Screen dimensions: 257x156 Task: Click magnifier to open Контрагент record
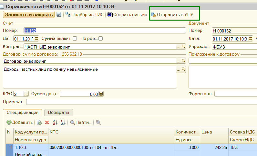point(183,47)
